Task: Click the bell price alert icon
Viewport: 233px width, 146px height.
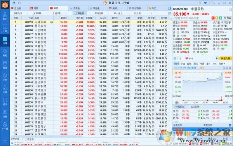Action: click(x=217, y=58)
